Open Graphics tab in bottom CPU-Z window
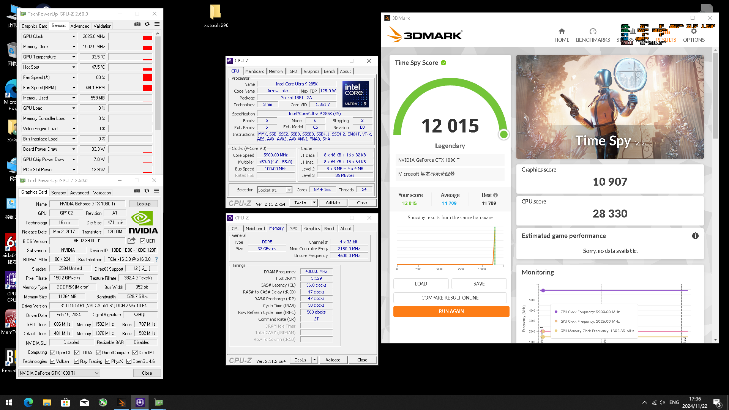This screenshot has height=410, width=729. [312, 229]
